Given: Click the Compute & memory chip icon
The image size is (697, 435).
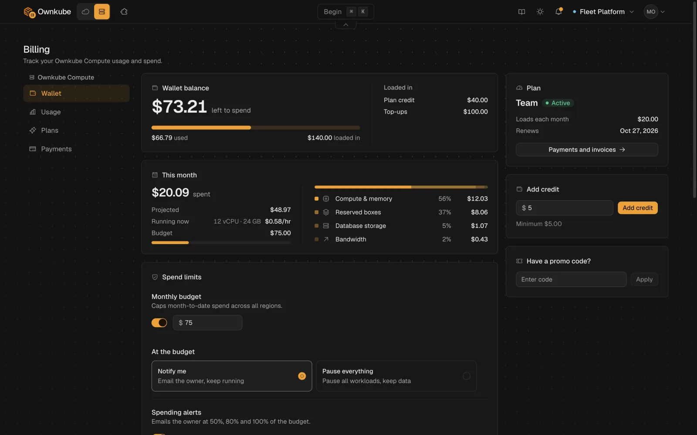Looking at the screenshot, I should [x=326, y=199].
